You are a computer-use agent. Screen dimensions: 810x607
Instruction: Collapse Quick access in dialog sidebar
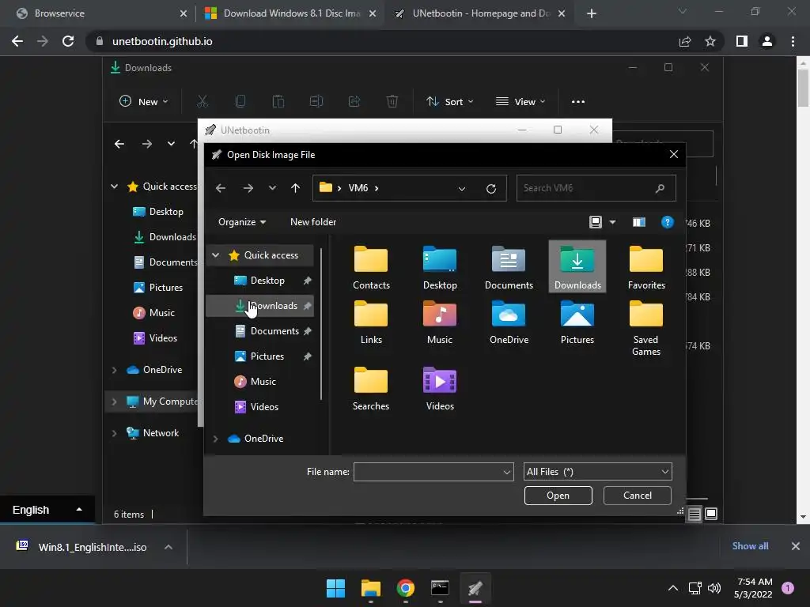coord(216,255)
